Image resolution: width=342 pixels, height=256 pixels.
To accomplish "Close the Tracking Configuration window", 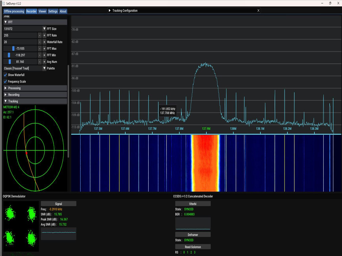I will coord(259,10).
